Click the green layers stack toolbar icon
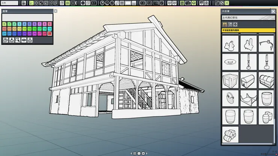The image size is (278, 156). (x=194, y=3)
